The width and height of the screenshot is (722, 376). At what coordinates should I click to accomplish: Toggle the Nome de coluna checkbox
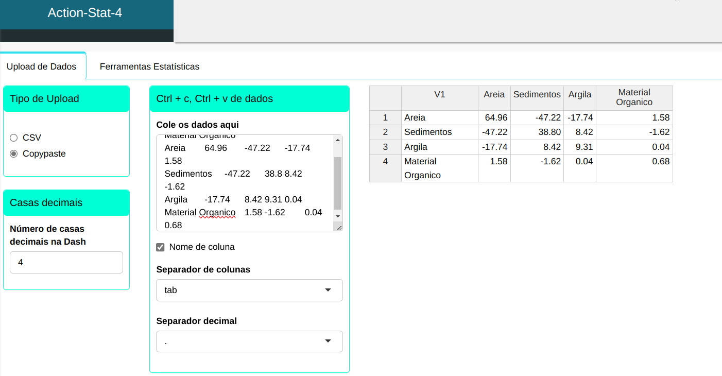[x=160, y=247]
